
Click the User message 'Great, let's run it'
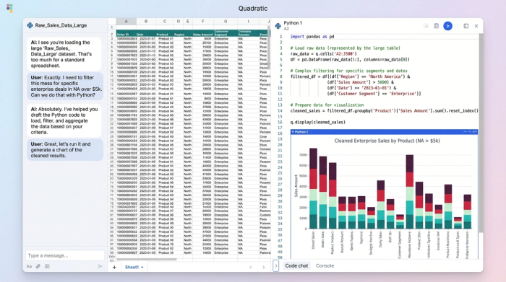pos(65,150)
